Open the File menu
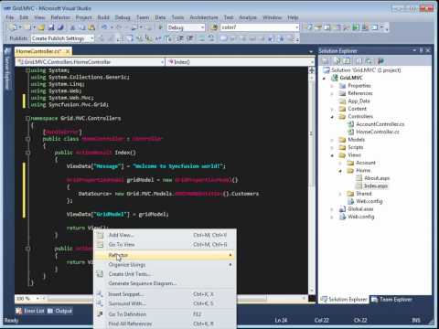Screen dimensions: 439x329 point(10,17)
